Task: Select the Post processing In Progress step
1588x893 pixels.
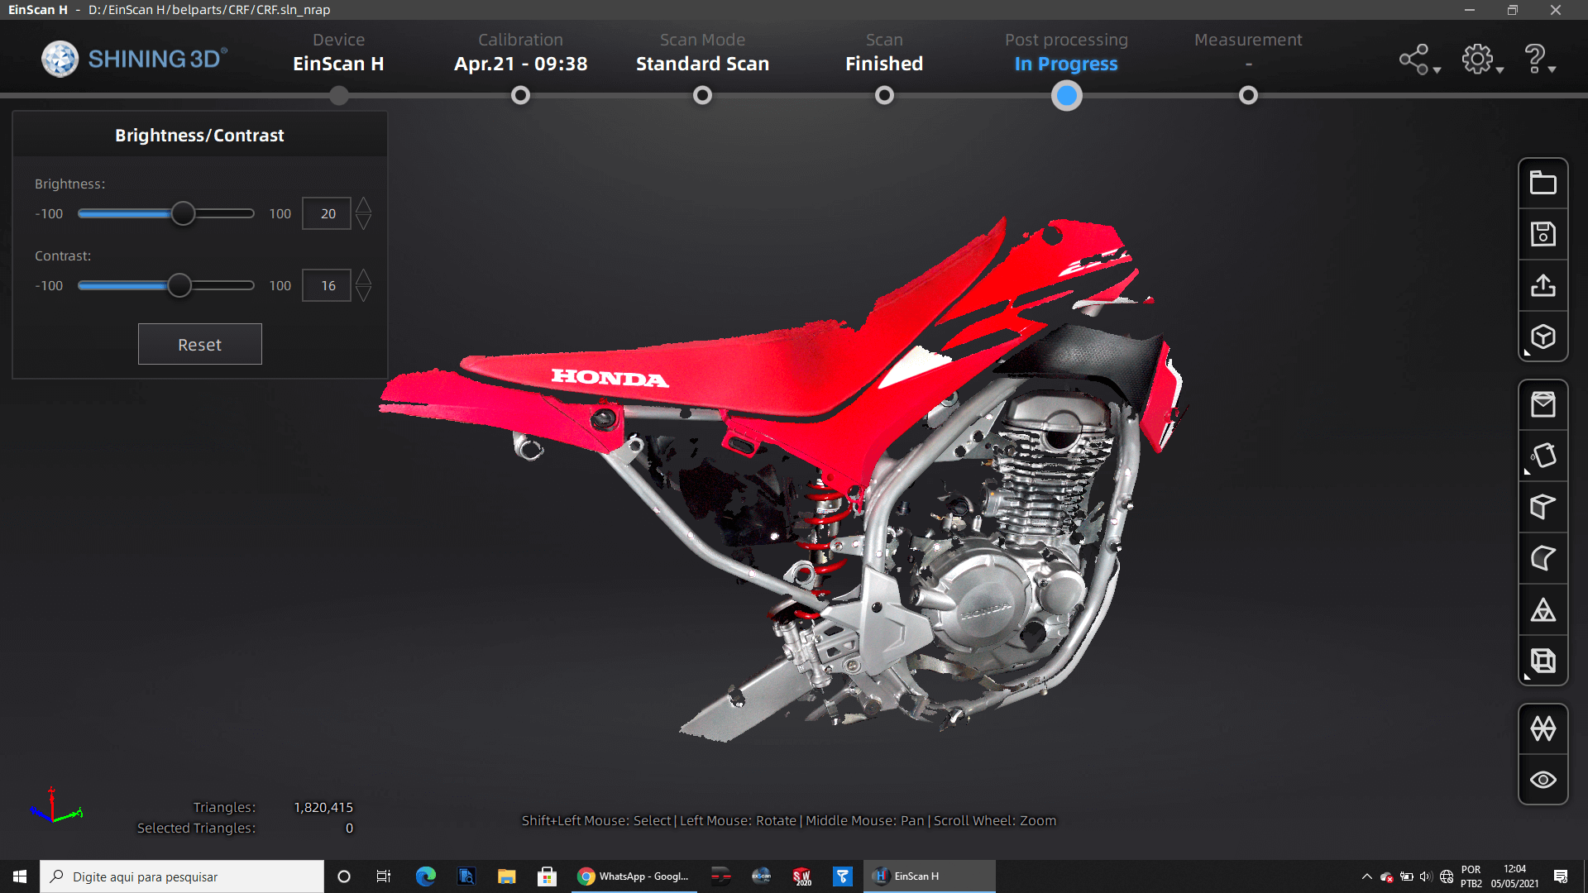Action: tap(1066, 53)
